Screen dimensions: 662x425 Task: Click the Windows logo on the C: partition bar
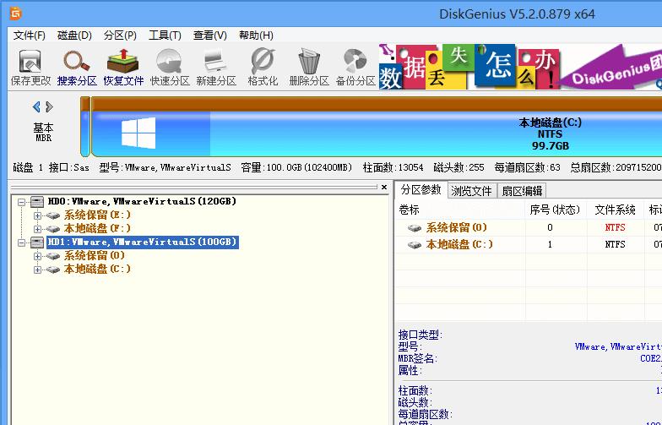138,133
